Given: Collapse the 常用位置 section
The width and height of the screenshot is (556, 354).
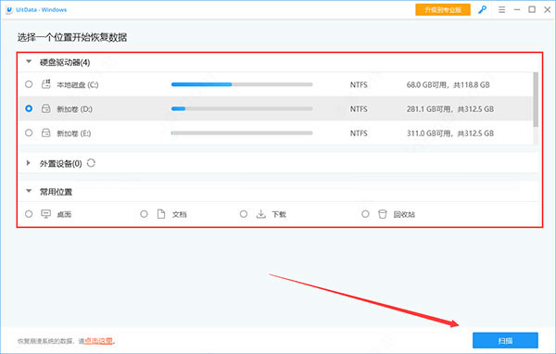Looking at the screenshot, I should (x=29, y=191).
